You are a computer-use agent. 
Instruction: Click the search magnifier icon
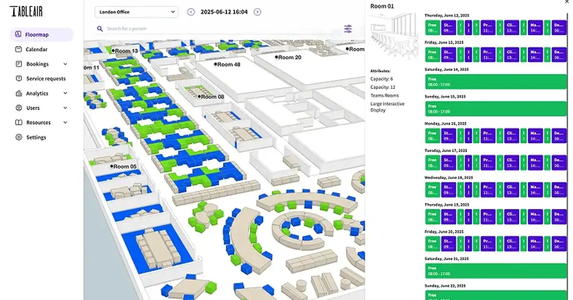click(x=100, y=29)
